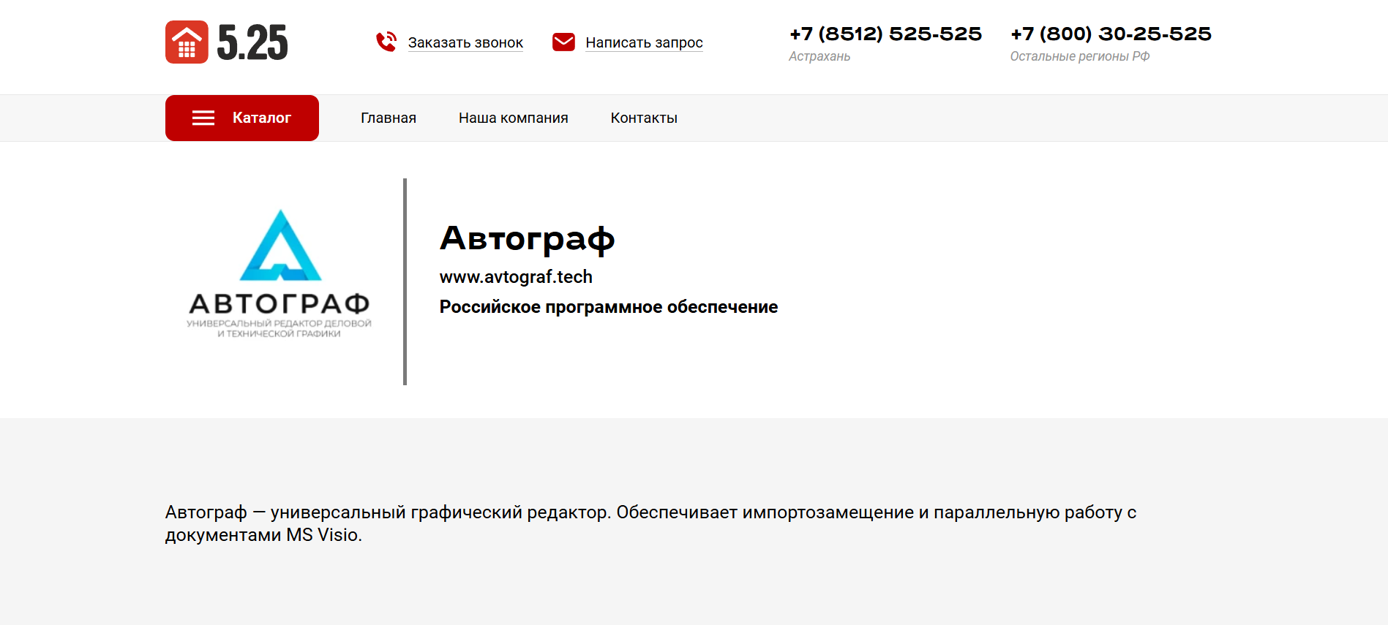Viewport: 1388px width, 625px height.
Task: Navigate to Контакты
Action: [644, 118]
